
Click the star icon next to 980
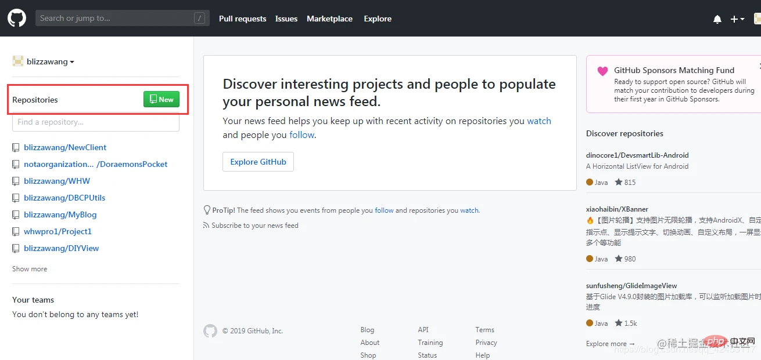pos(619,259)
